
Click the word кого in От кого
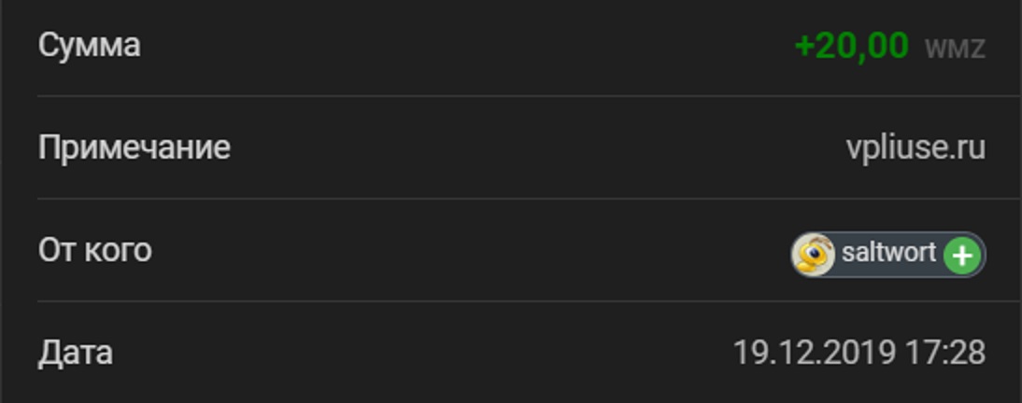pyautogui.click(x=118, y=252)
